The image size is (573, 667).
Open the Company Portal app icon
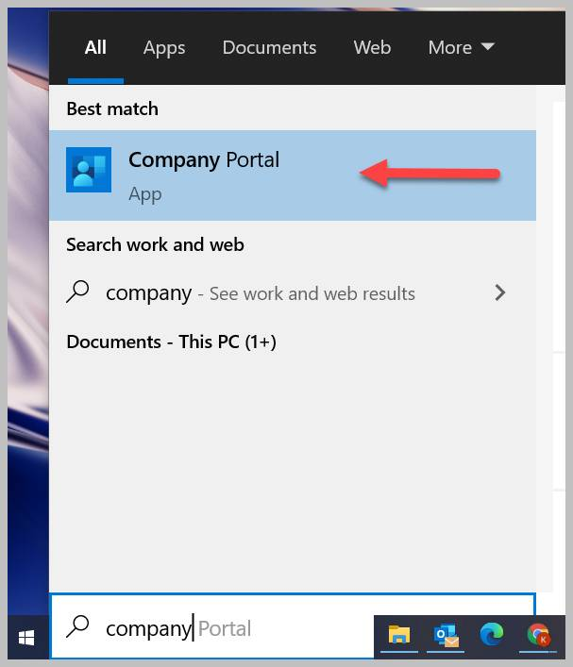click(89, 170)
